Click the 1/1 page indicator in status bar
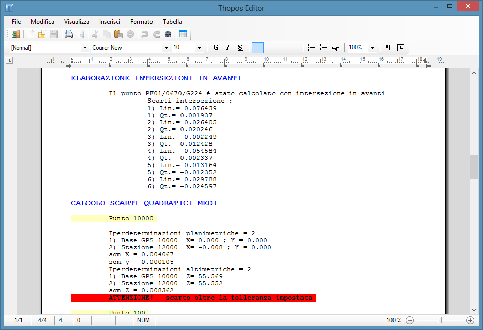The width and height of the screenshot is (483, 330). pyautogui.click(x=18, y=320)
